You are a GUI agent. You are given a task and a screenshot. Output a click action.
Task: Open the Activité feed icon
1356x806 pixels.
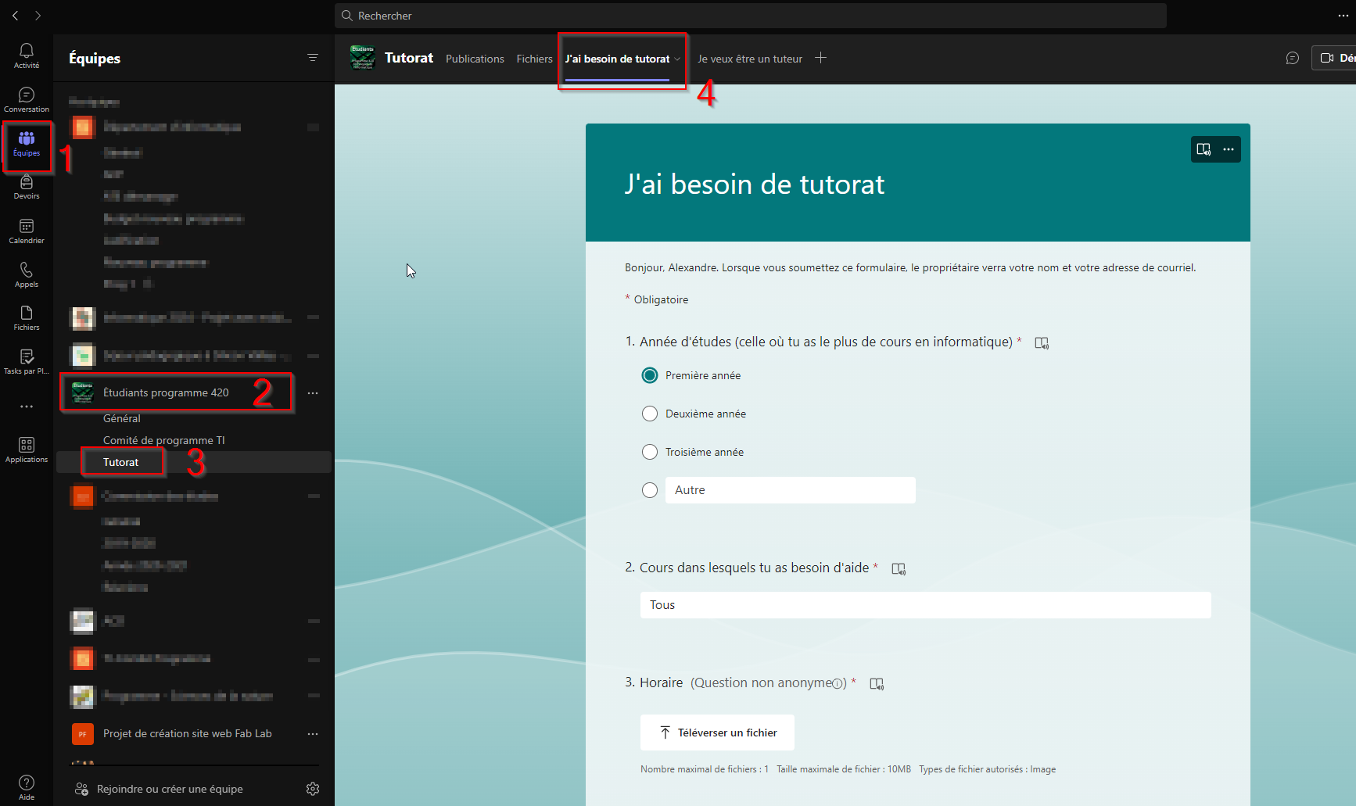[x=26, y=56]
